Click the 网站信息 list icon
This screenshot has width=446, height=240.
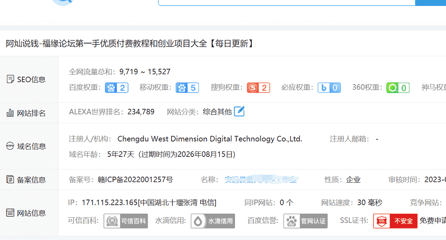pyautogui.click(x=10, y=212)
